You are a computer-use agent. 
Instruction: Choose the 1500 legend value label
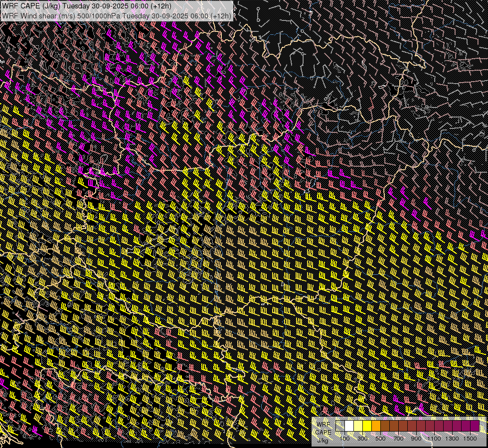pos(470,438)
